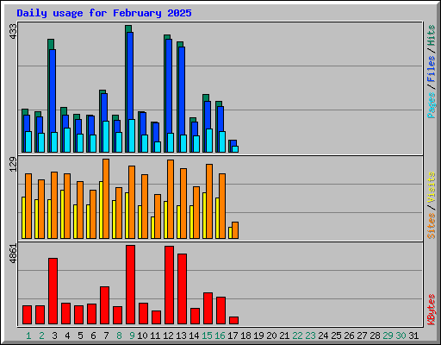This screenshot has height=345, width=441.
Task: Click the green weekend day 15 label
Action: tap(207, 336)
